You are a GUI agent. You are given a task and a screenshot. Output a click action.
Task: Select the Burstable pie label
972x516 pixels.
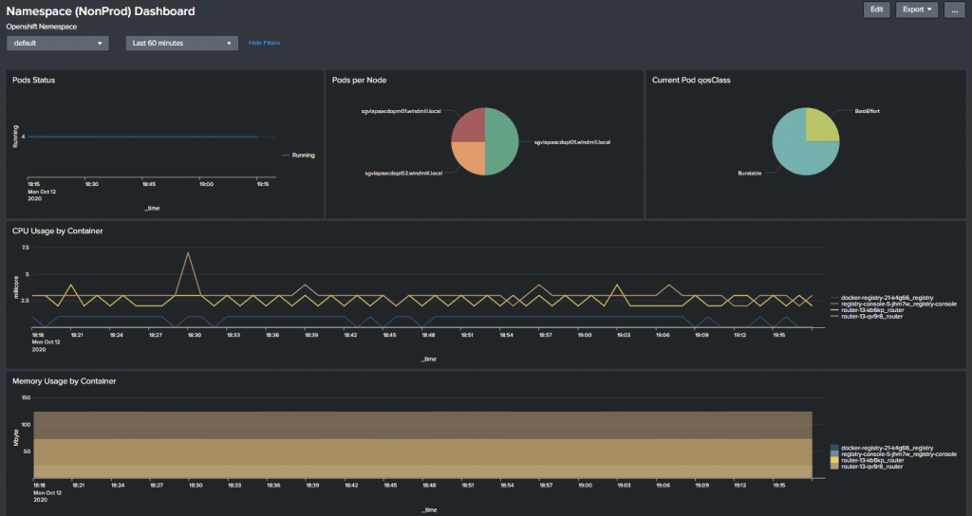[x=750, y=173]
